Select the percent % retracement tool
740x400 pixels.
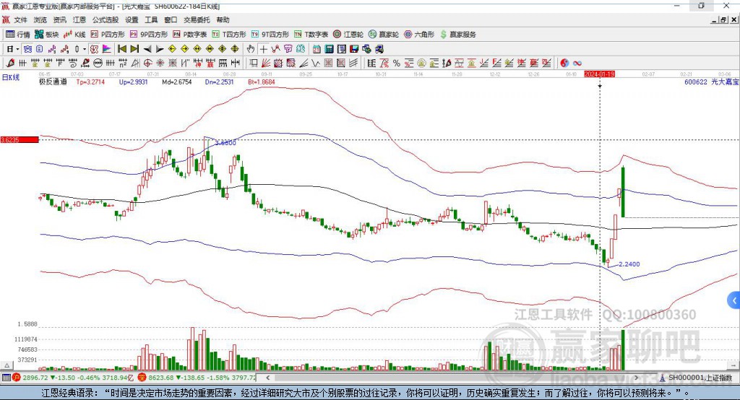click(397, 64)
